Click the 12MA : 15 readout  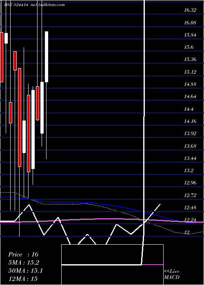23,278
